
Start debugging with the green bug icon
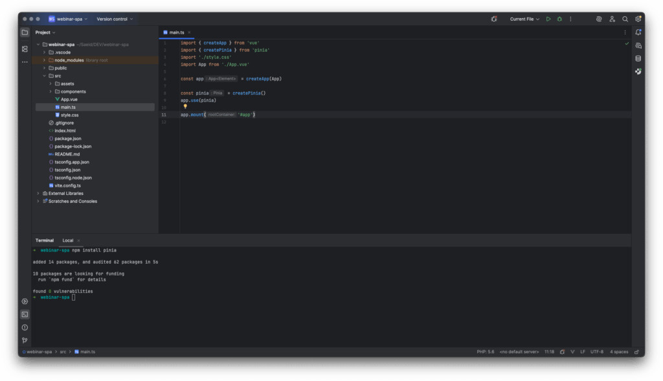point(559,19)
